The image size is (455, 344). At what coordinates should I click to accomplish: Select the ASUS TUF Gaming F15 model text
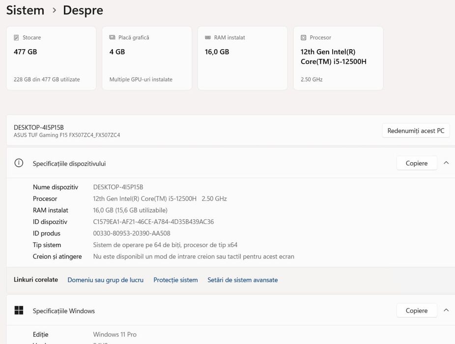point(67,135)
